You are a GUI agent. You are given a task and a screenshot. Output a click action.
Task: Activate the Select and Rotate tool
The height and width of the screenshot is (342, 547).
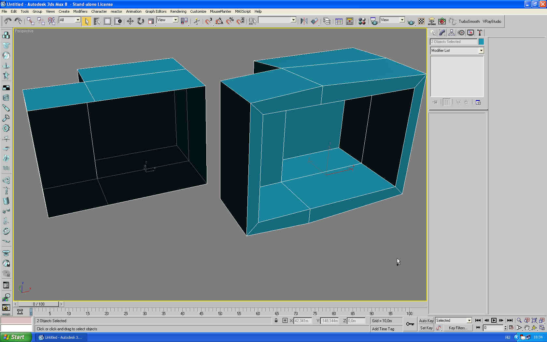140,21
